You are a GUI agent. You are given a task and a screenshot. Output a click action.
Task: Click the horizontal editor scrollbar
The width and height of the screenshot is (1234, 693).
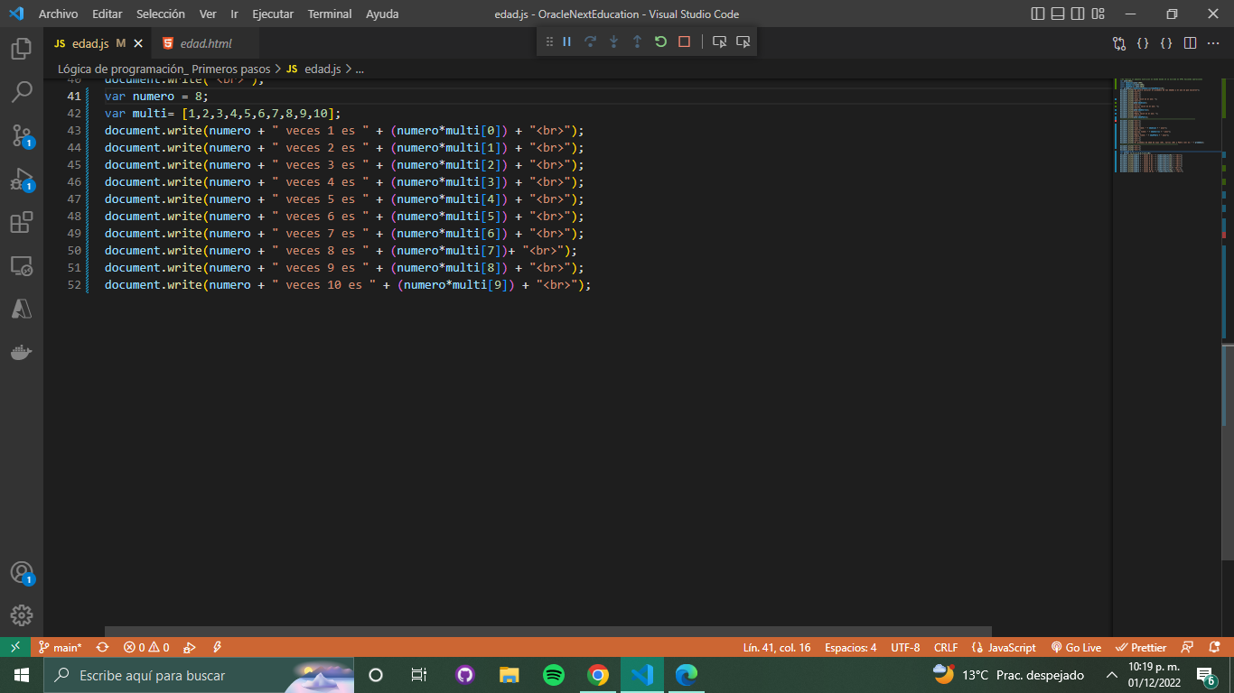pos(548,632)
